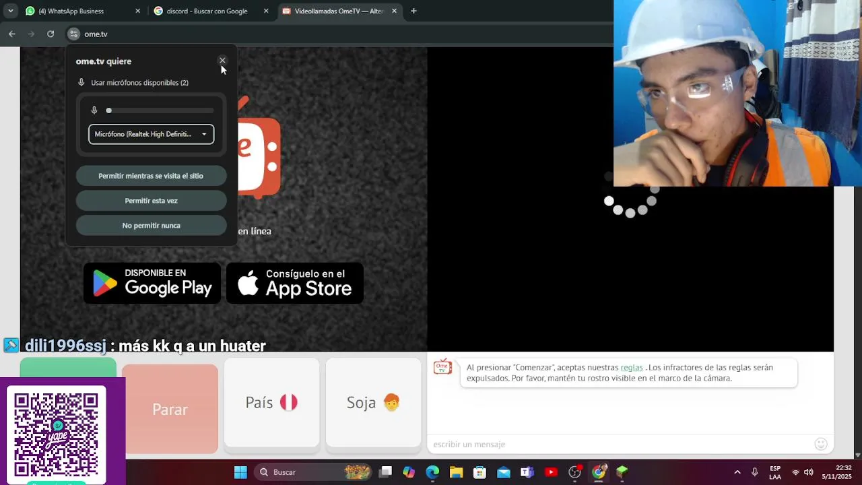Focus the escribir un mensaje field
The width and height of the screenshot is (862, 485).
pyautogui.click(x=620, y=444)
